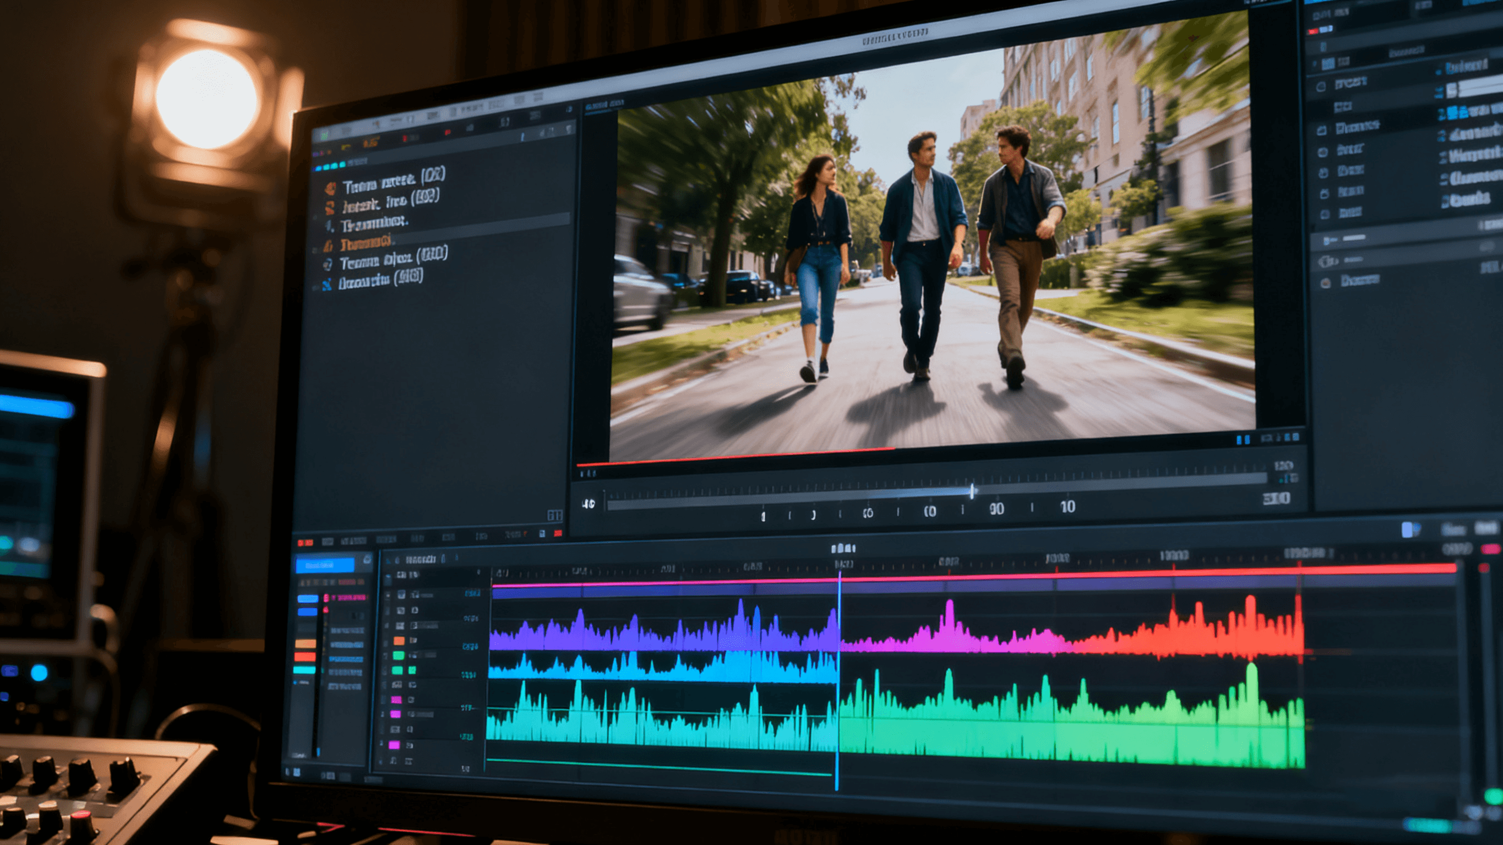This screenshot has width=1503, height=845.
Task: Click the scrubber handle under the video preview
Action: (x=972, y=492)
